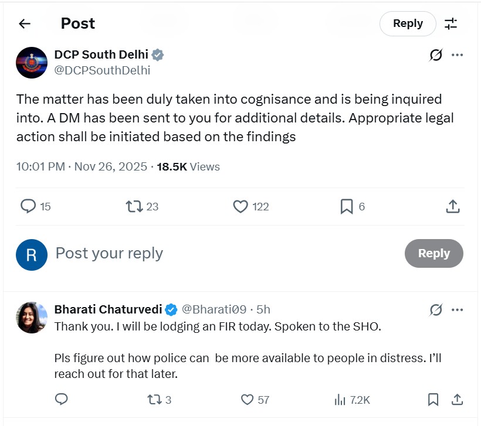
Task: Repost Bharati Chaturvedi's reply
Action: coord(153,400)
